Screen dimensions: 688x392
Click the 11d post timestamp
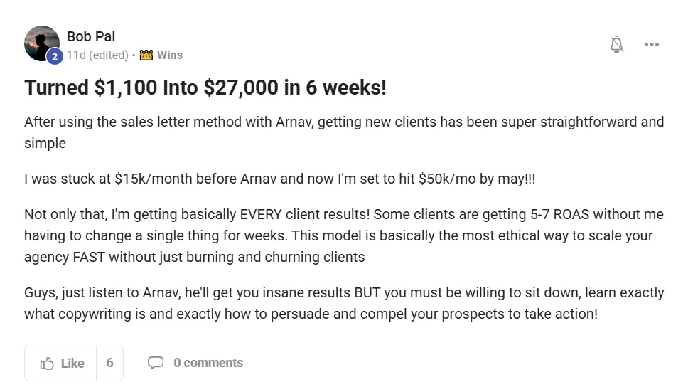(76, 55)
